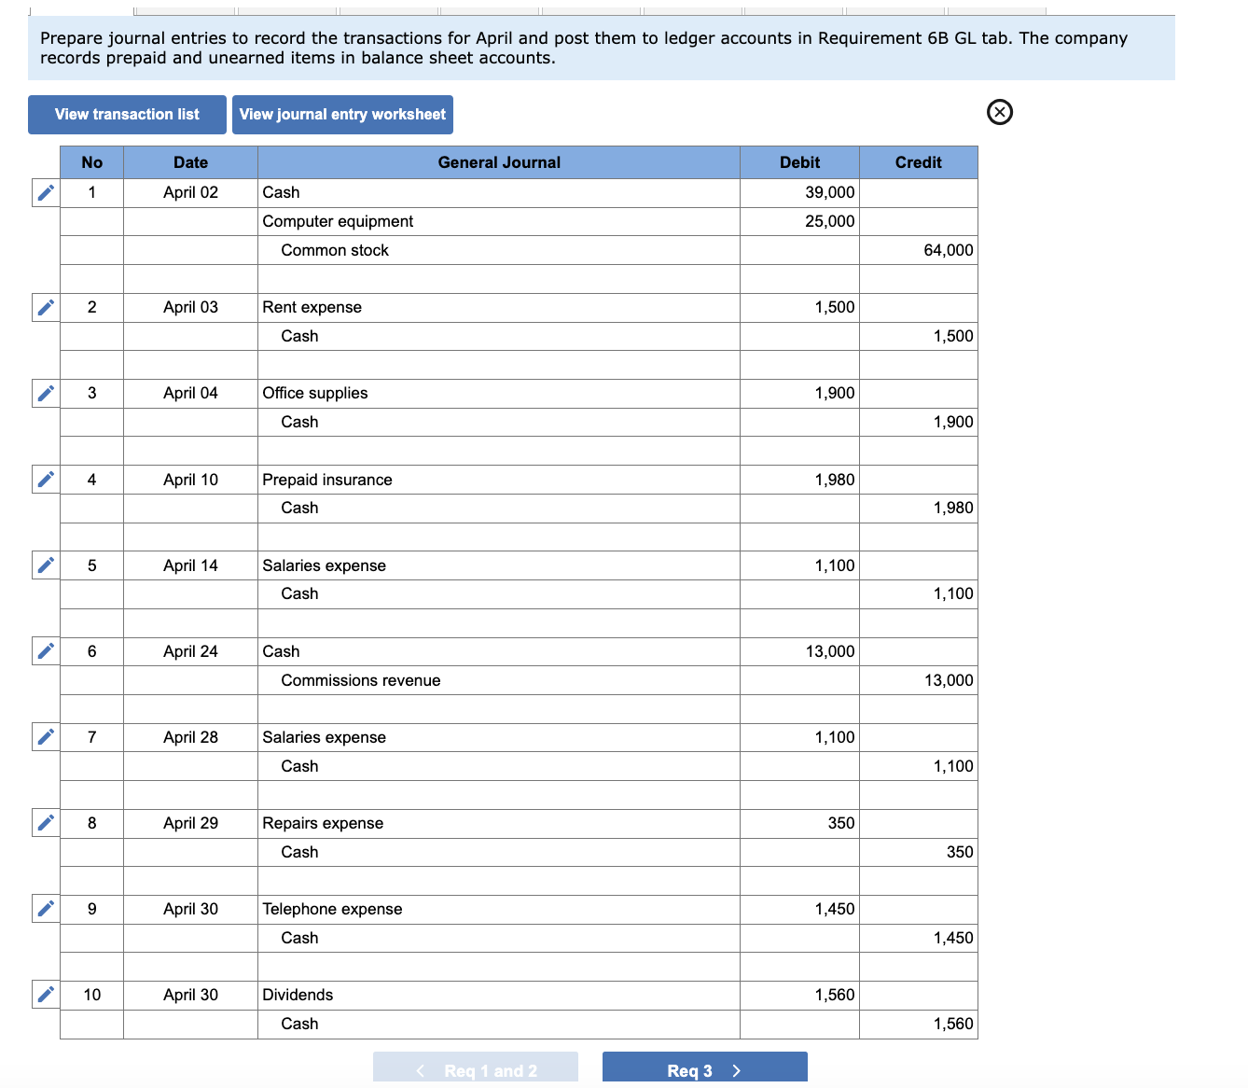Screen dimensions: 1248x1088
Task: Open the transaction list
Action: click(x=127, y=114)
